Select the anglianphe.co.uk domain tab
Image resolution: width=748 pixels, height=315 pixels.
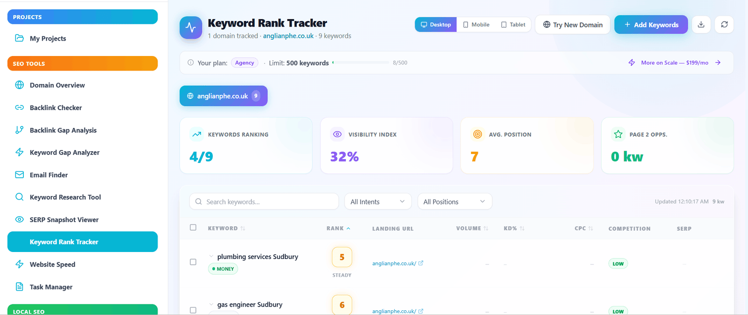(x=223, y=96)
